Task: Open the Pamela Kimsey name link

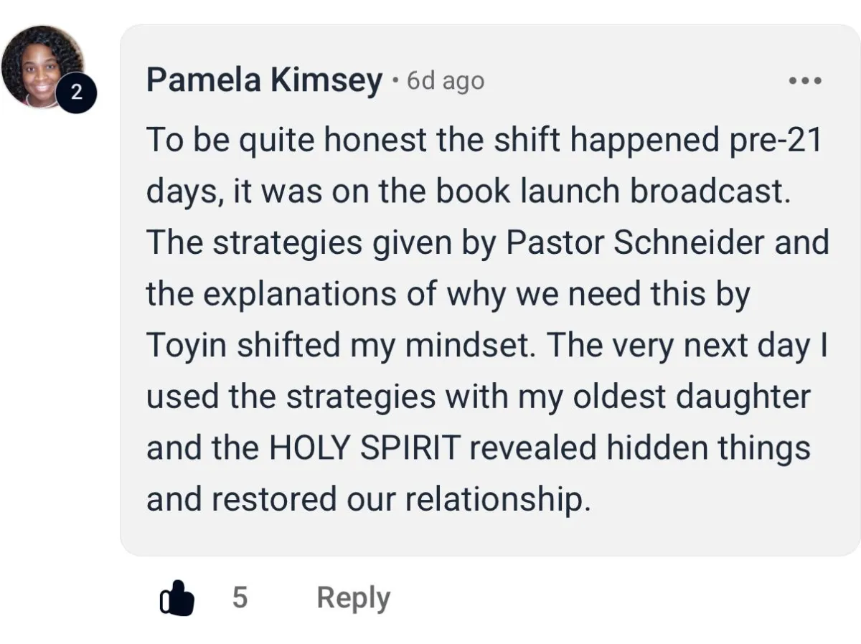Action: [x=264, y=80]
